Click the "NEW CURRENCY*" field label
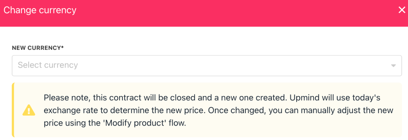The width and height of the screenshot is (408, 140). click(38, 48)
